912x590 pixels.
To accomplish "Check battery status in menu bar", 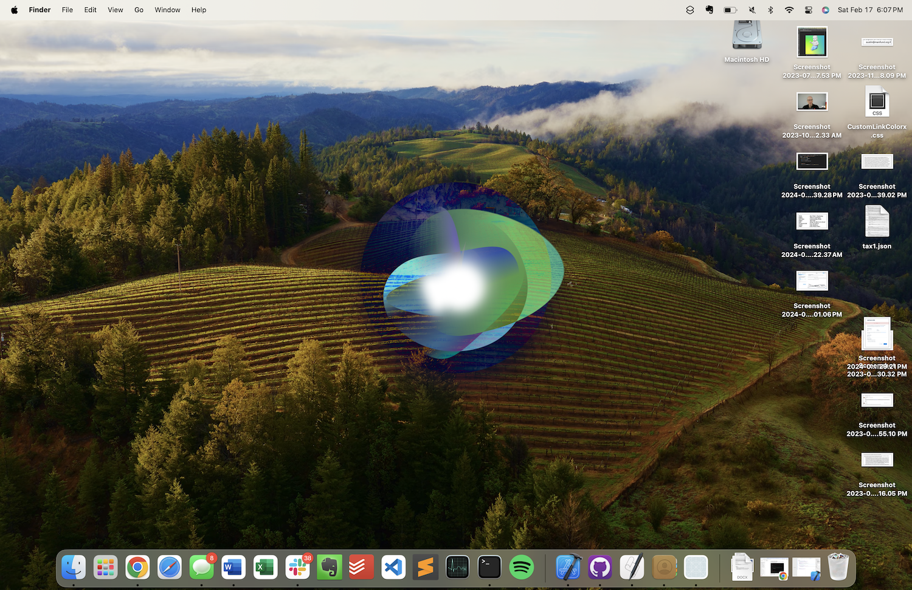I will (730, 10).
